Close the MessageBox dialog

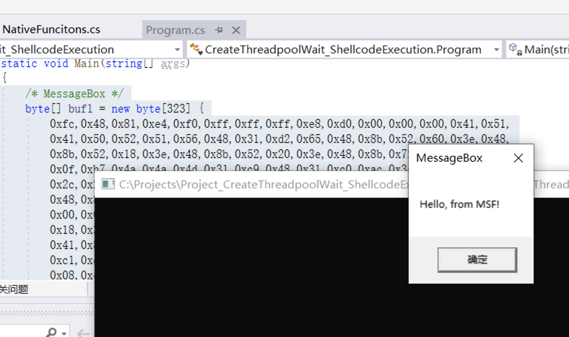click(x=518, y=158)
